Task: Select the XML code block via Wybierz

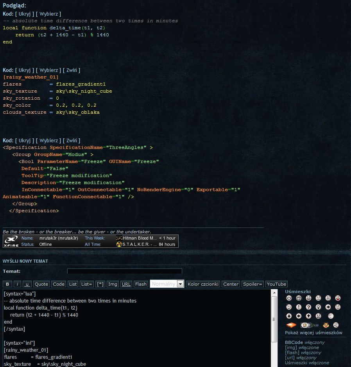Action: [x=49, y=141]
